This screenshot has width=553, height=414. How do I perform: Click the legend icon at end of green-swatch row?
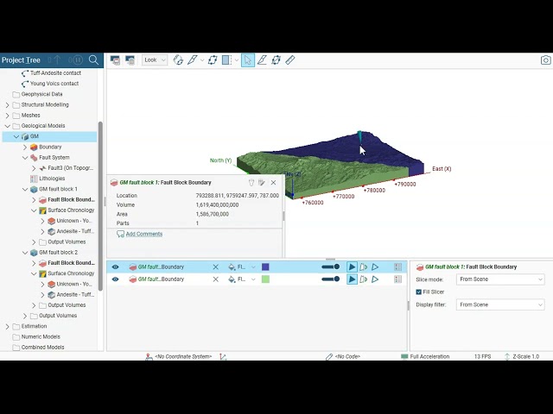pyautogui.click(x=397, y=279)
